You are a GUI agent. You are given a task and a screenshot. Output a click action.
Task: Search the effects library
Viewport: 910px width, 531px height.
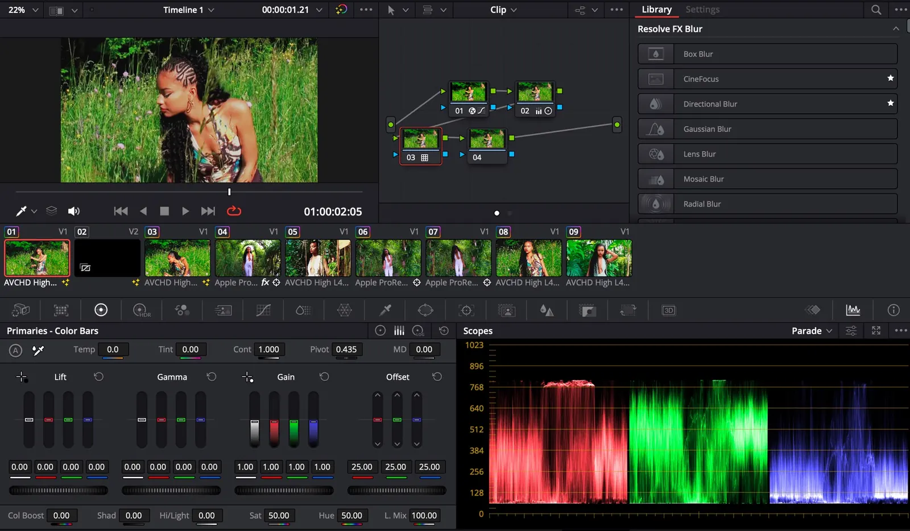pyautogui.click(x=876, y=10)
